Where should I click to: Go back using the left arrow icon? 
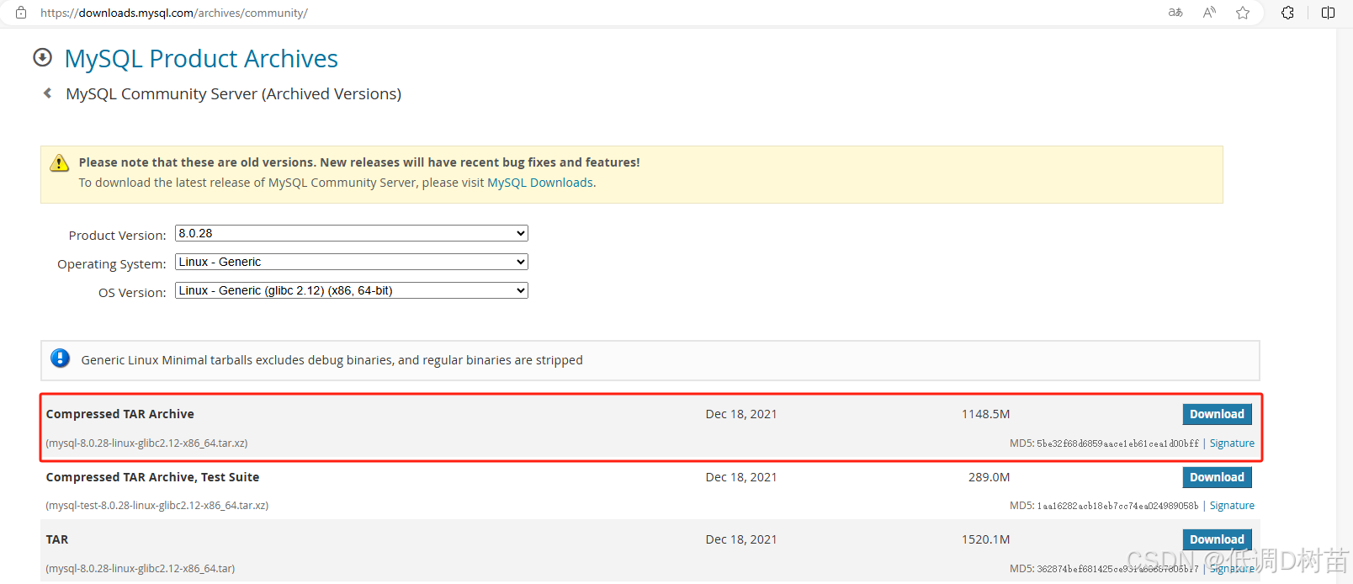click(48, 93)
